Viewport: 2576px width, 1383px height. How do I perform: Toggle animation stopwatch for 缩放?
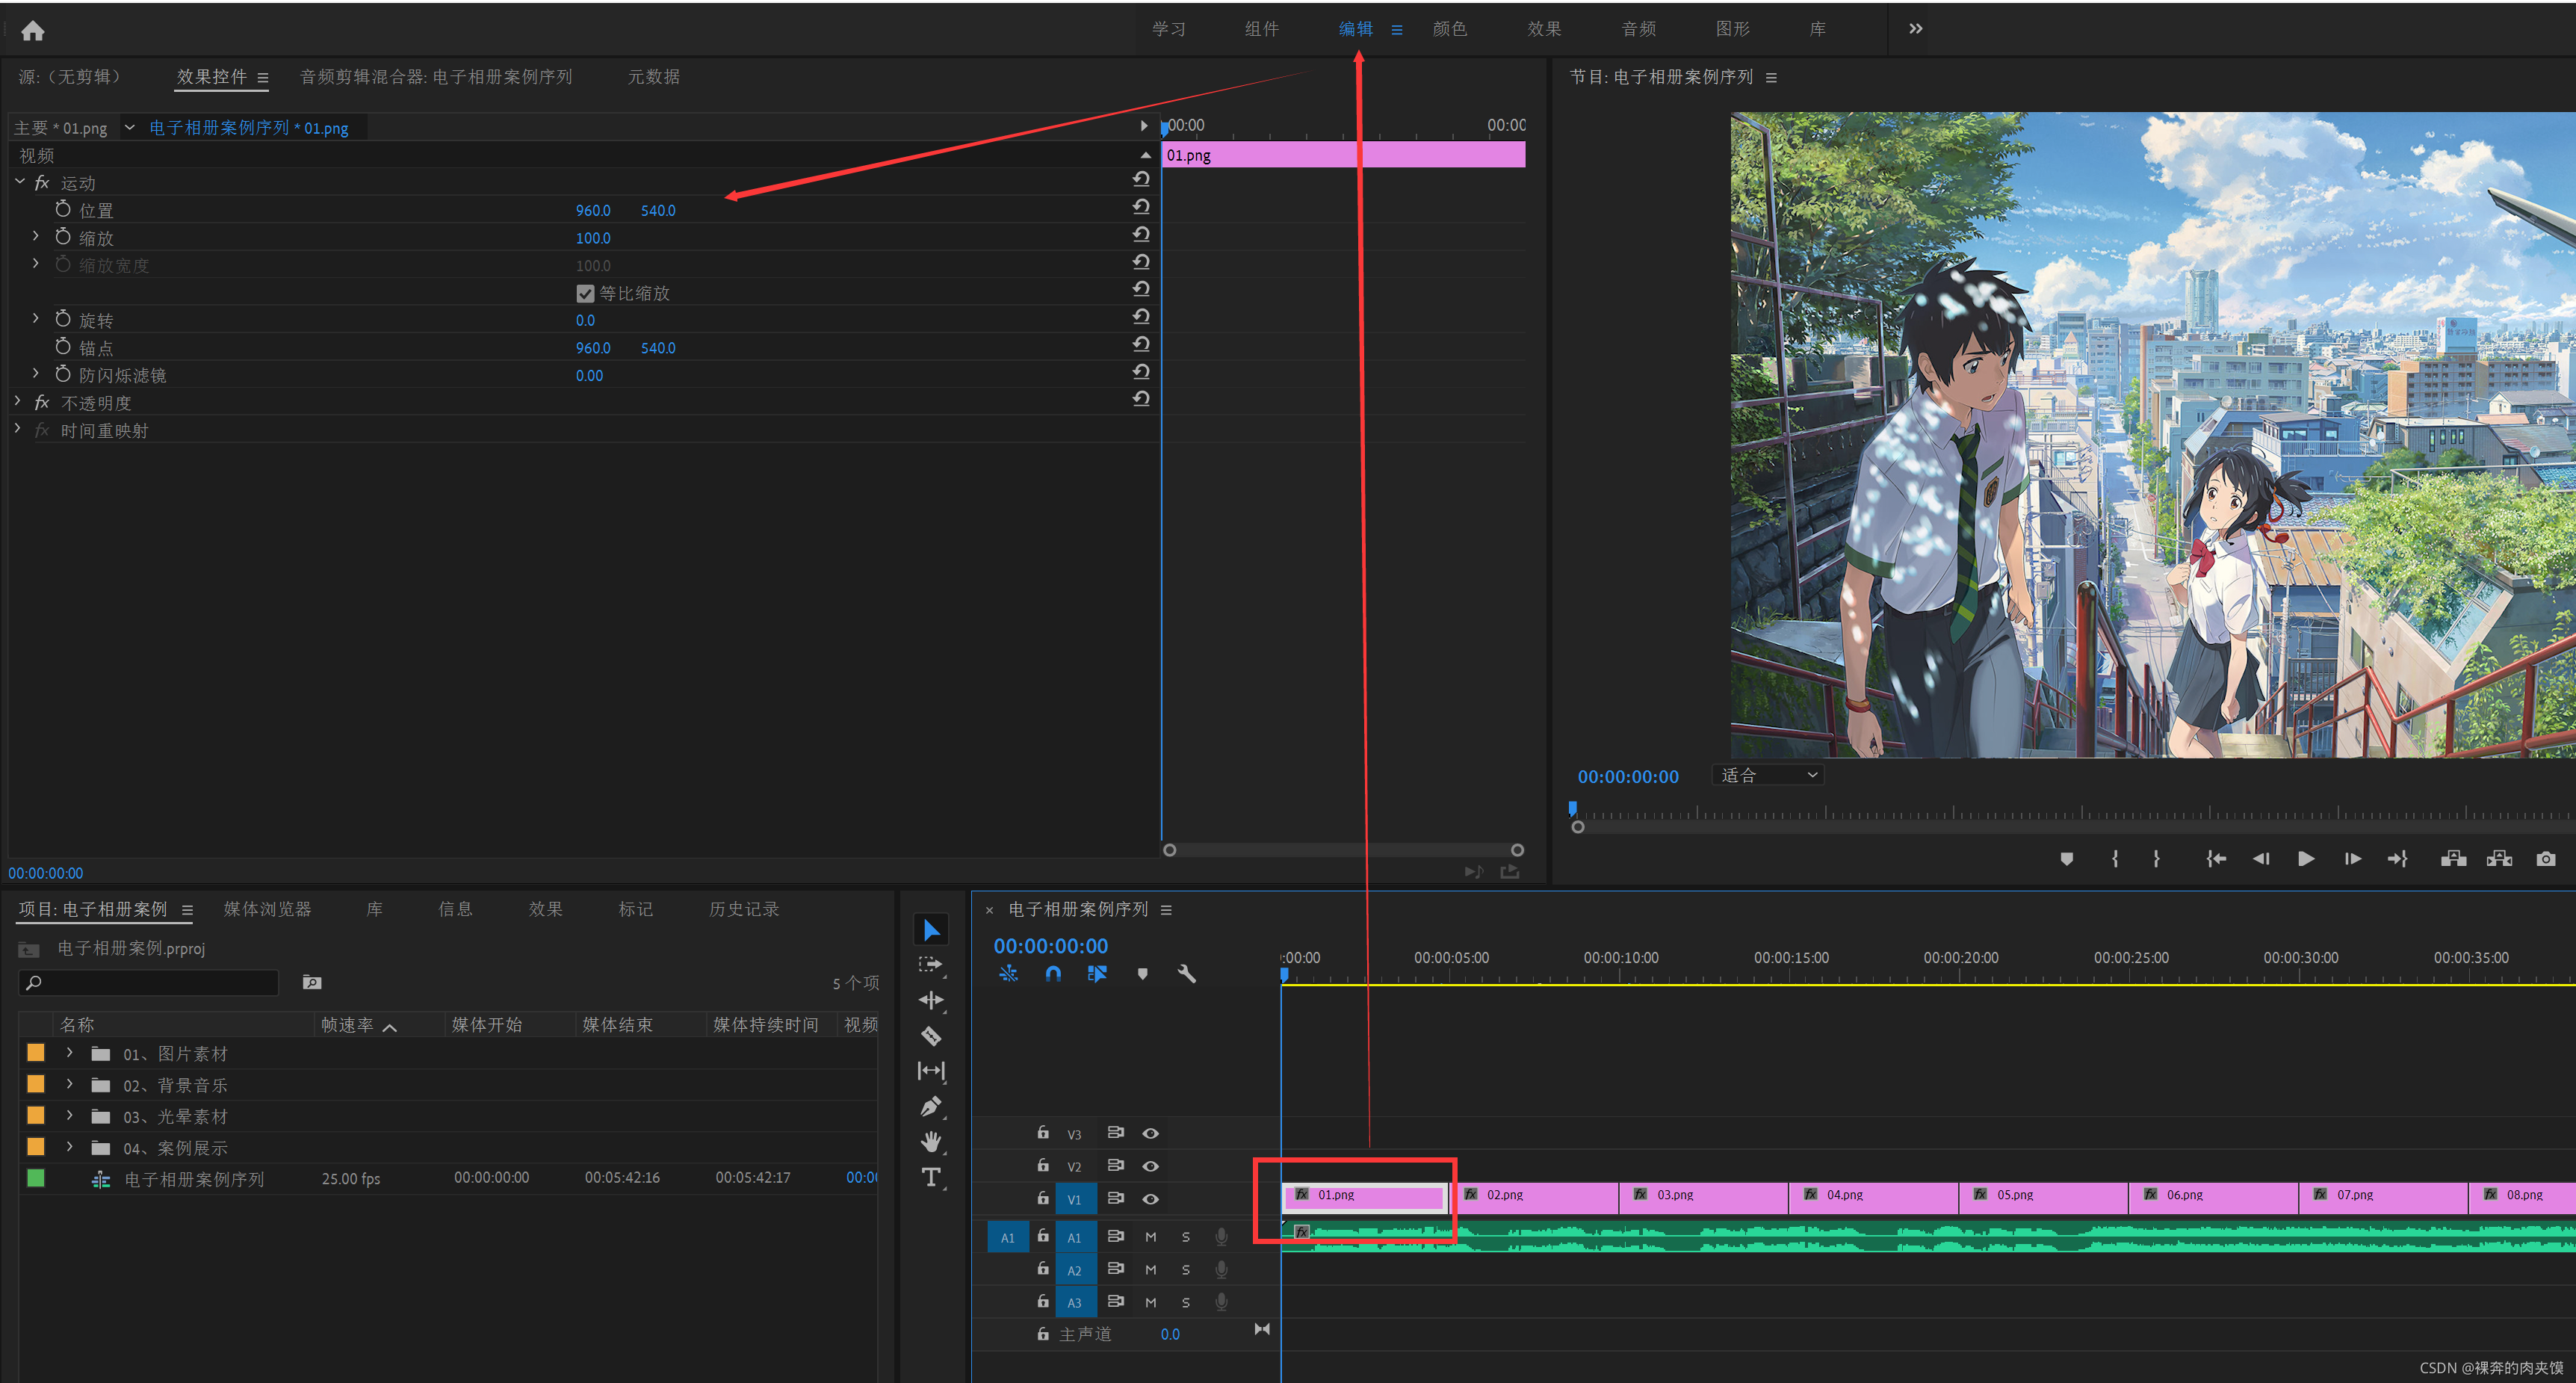tap(63, 236)
